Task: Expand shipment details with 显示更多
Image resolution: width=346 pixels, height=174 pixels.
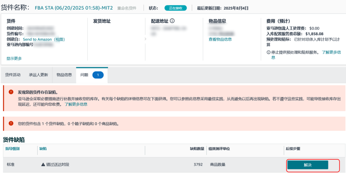Action: coord(14,58)
